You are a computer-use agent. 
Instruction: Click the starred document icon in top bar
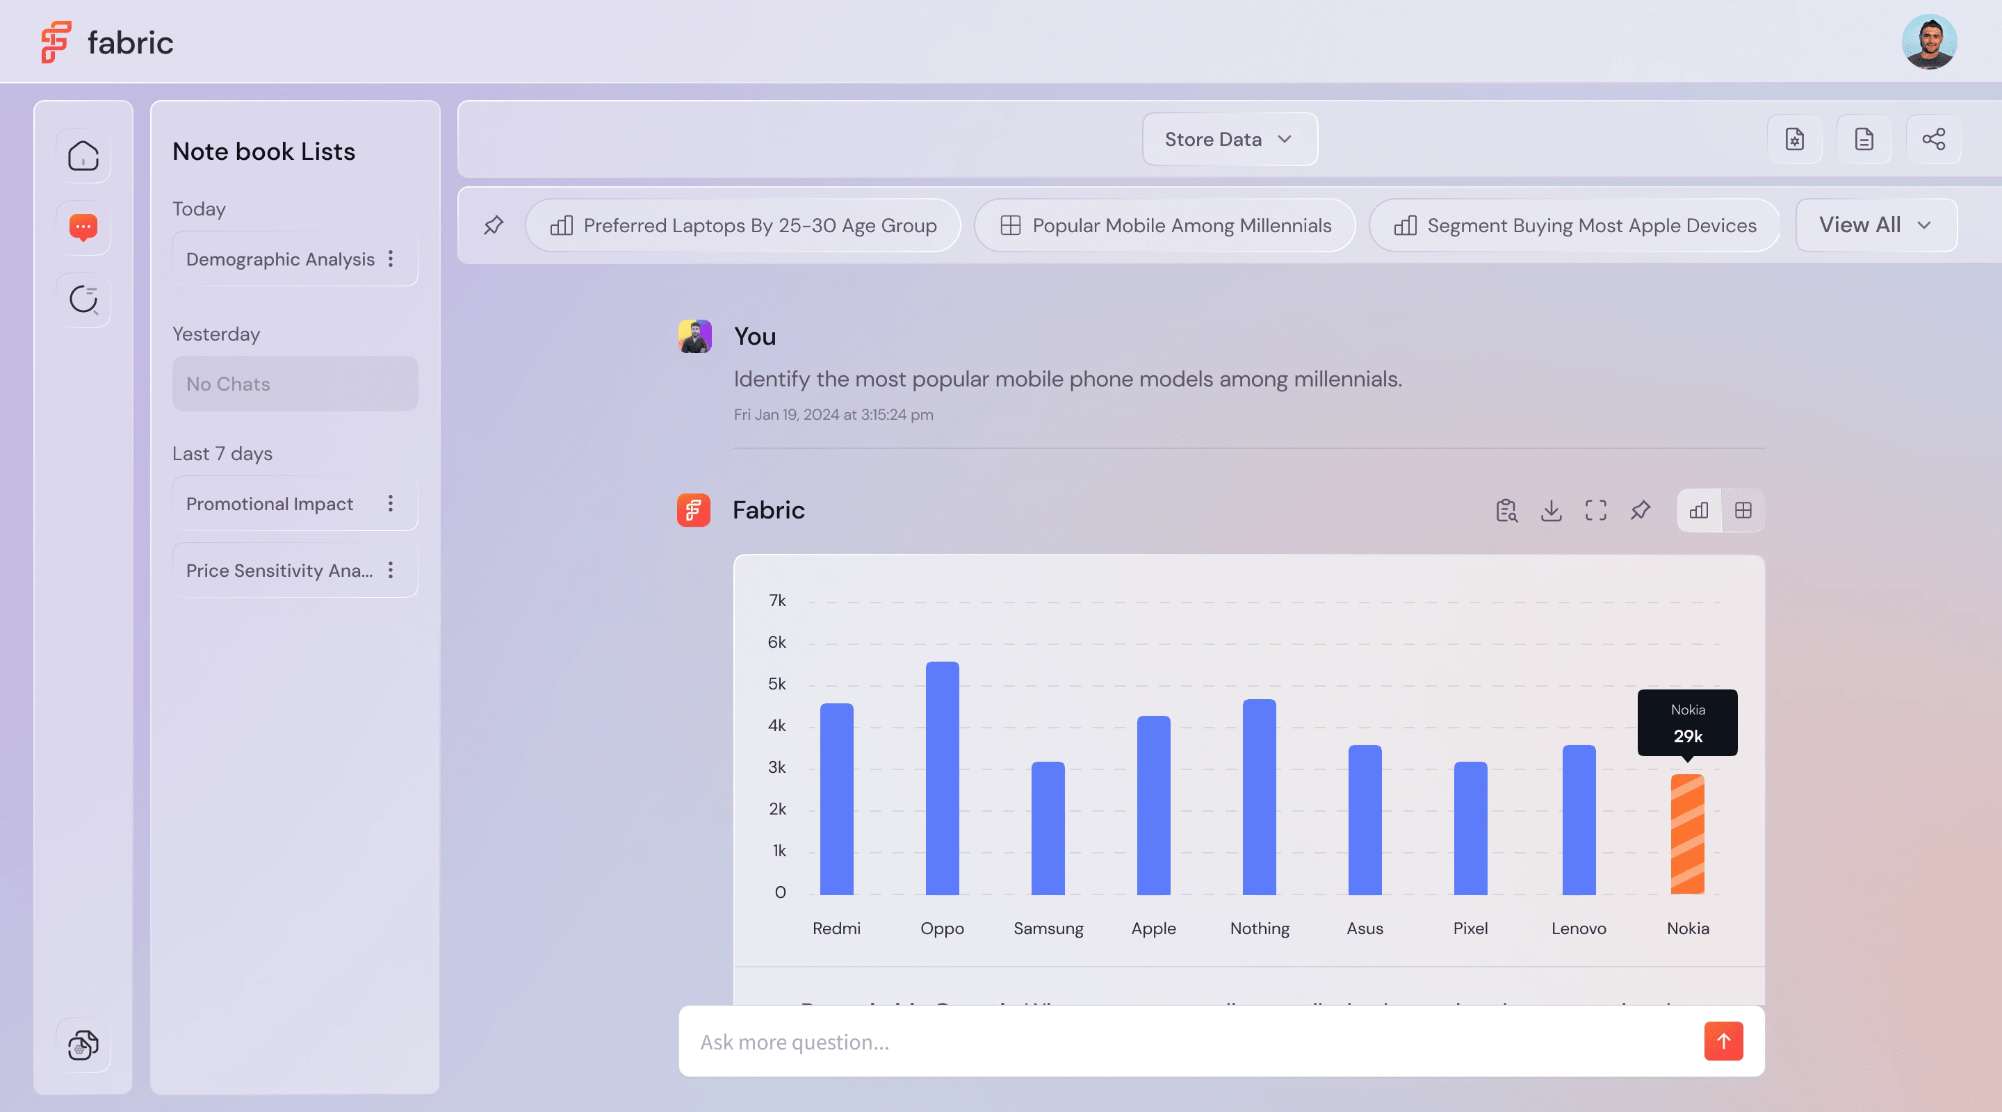click(1794, 139)
